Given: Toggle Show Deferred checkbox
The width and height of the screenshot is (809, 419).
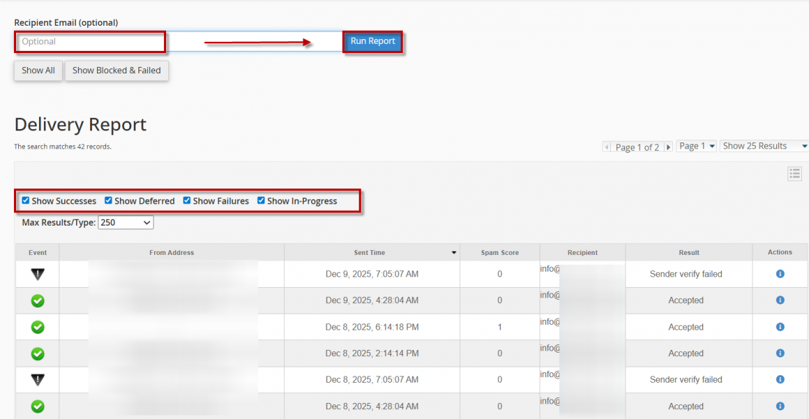Looking at the screenshot, I should click(108, 200).
